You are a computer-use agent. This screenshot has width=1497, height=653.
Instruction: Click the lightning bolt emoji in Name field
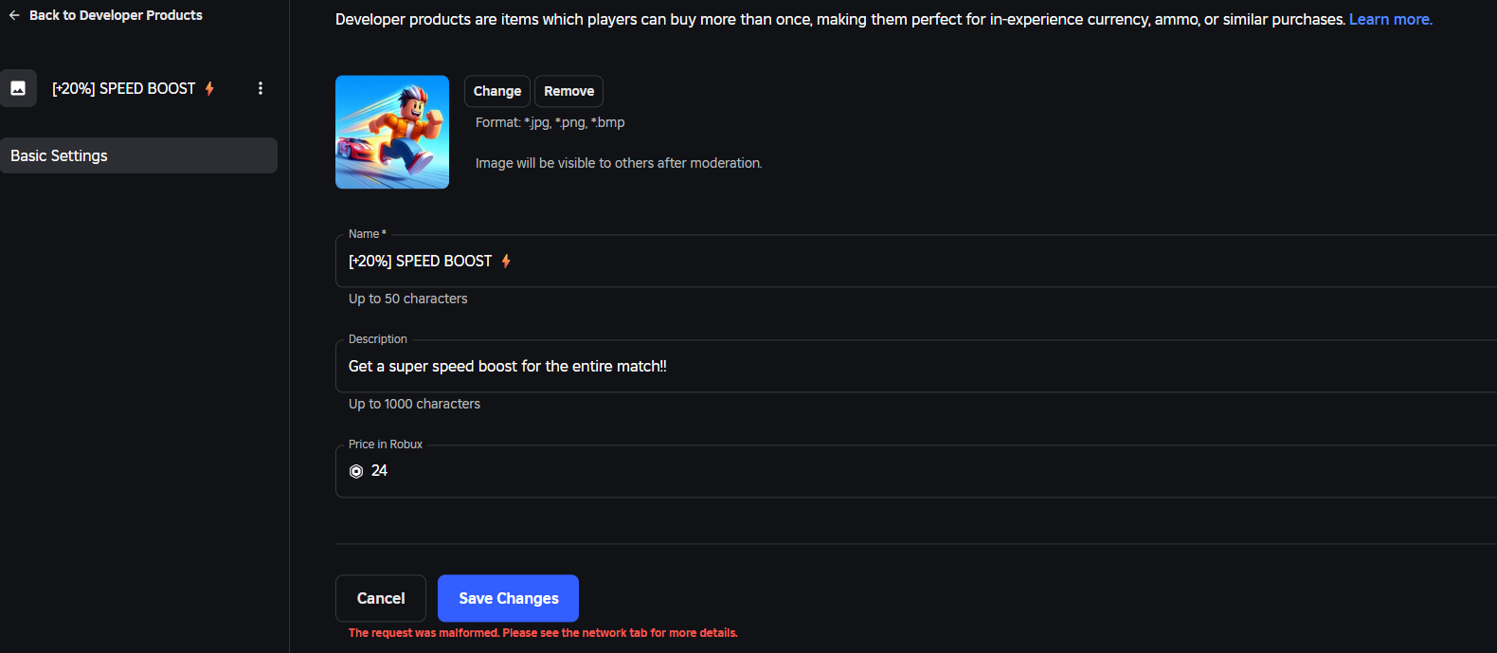(x=506, y=261)
